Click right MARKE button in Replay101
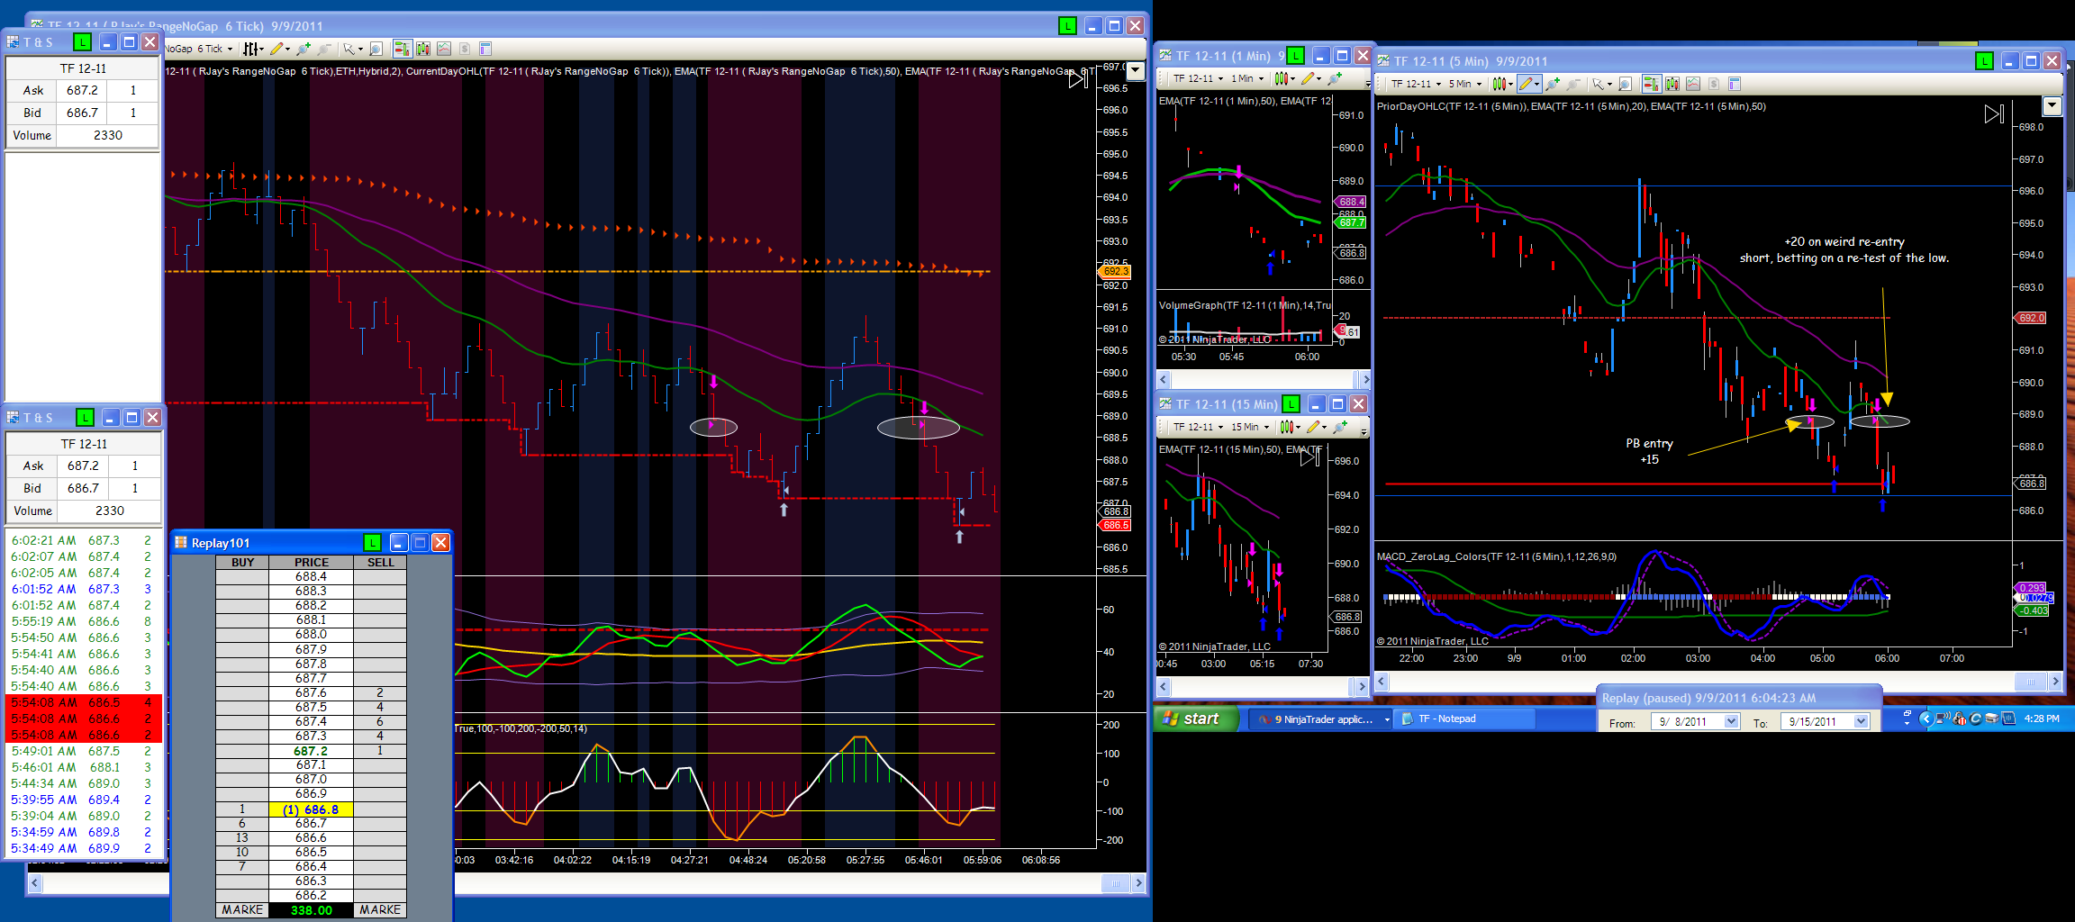Screen dimensions: 2075x922 pos(380,909)
